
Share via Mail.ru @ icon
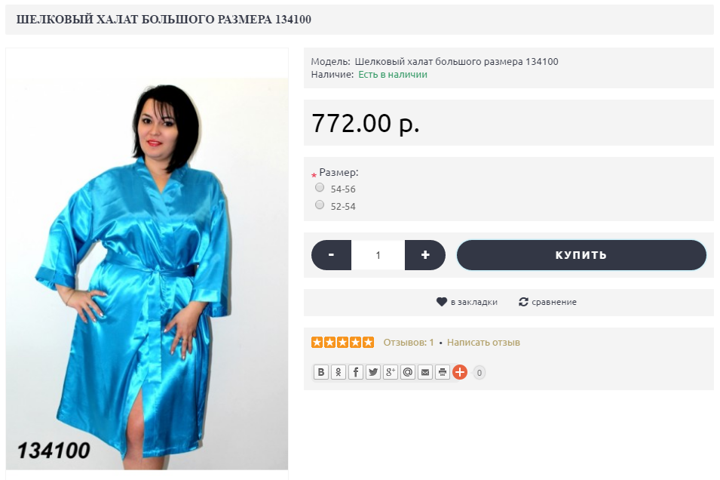pos(408,372)
